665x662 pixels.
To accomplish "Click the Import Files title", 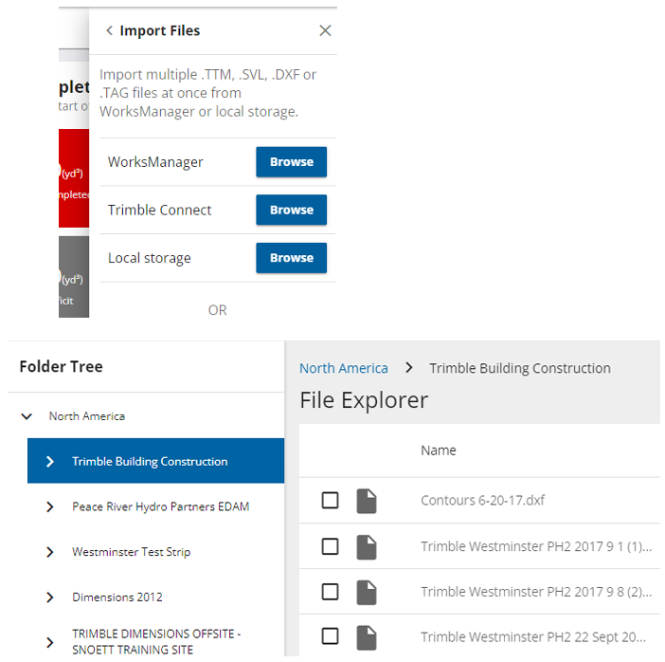I will 160,30.
